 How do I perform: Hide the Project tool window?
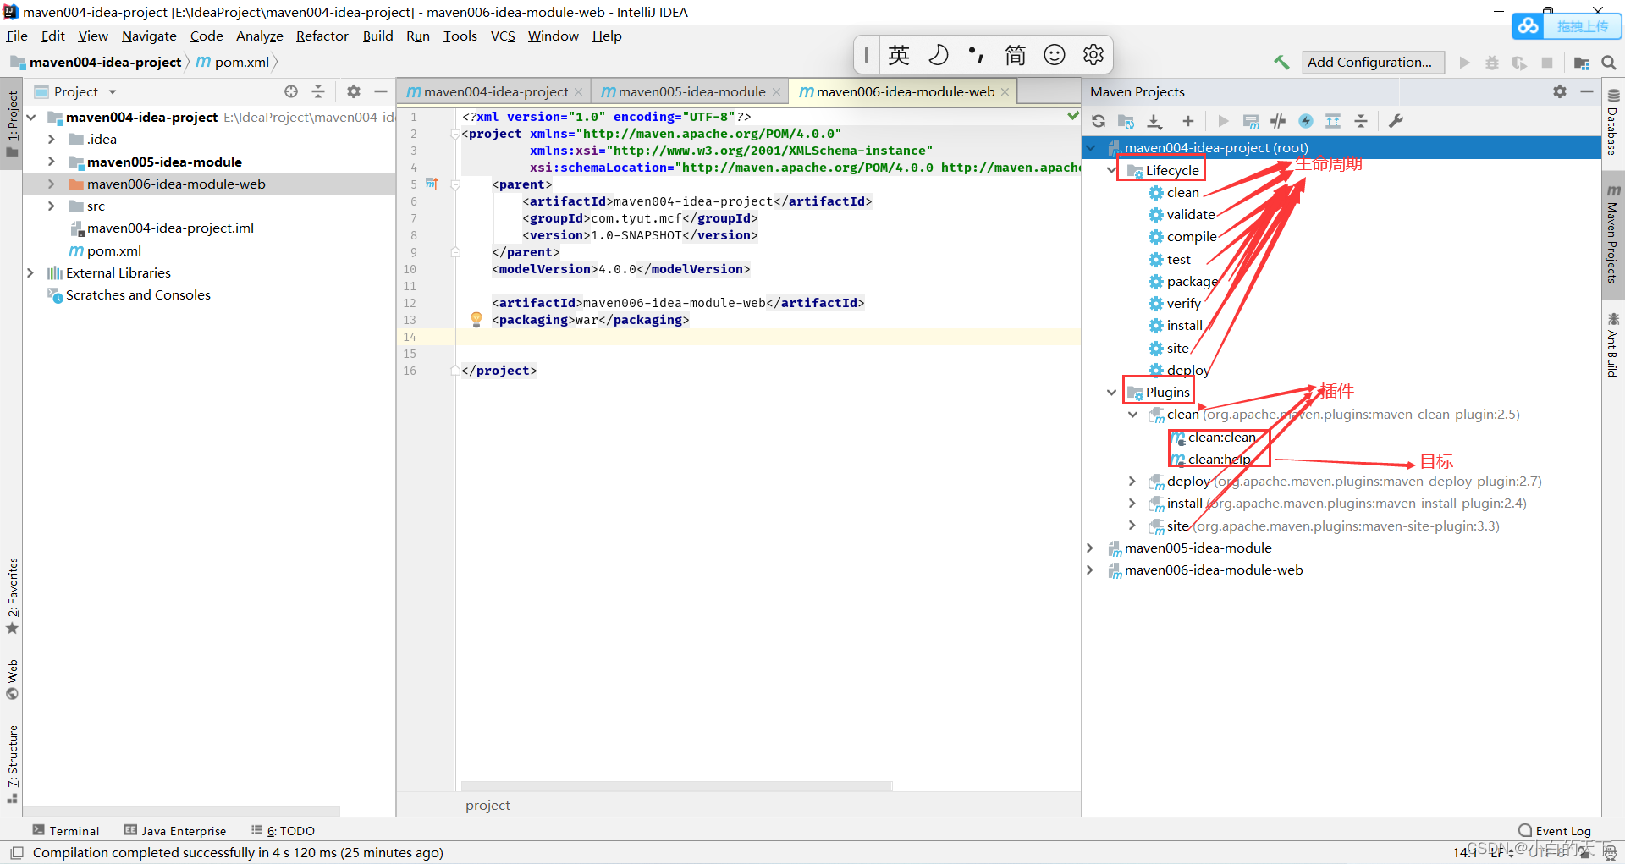(381, 91)
